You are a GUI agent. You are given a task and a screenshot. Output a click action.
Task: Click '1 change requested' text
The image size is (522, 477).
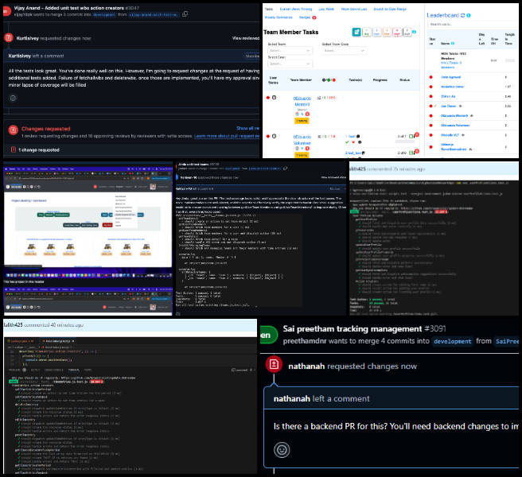point(39,150)
